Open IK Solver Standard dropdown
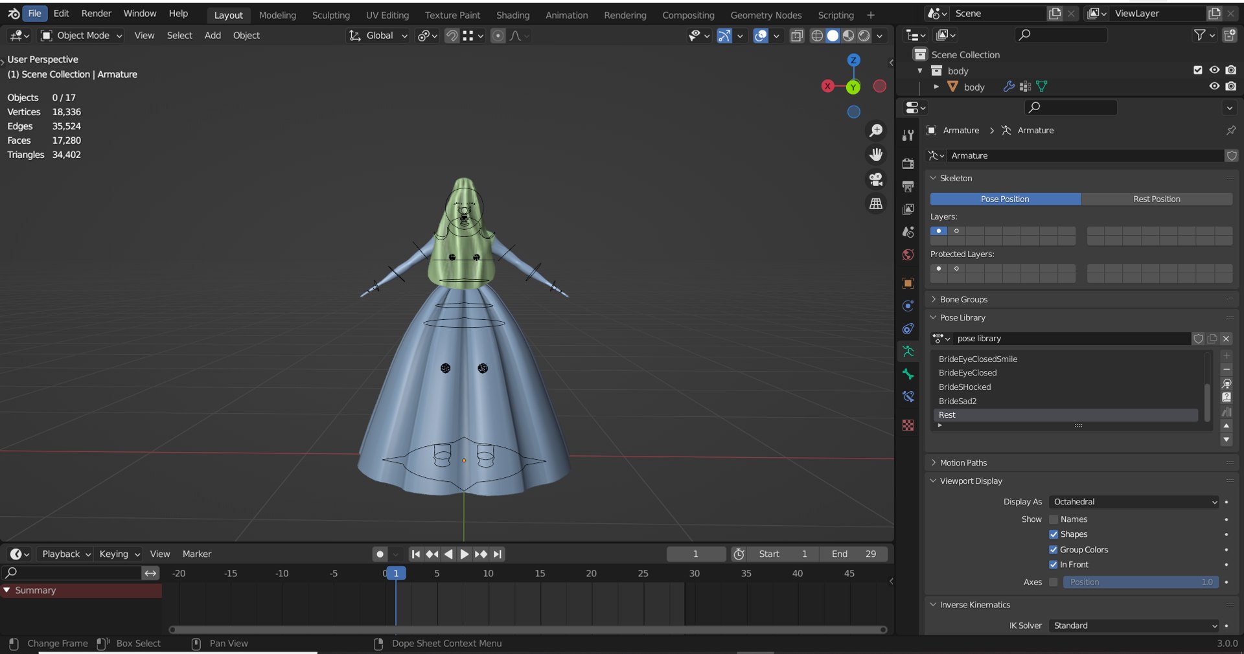Image resolution: width=1244 pixels, height=654 pixels. pos(1134,626)
